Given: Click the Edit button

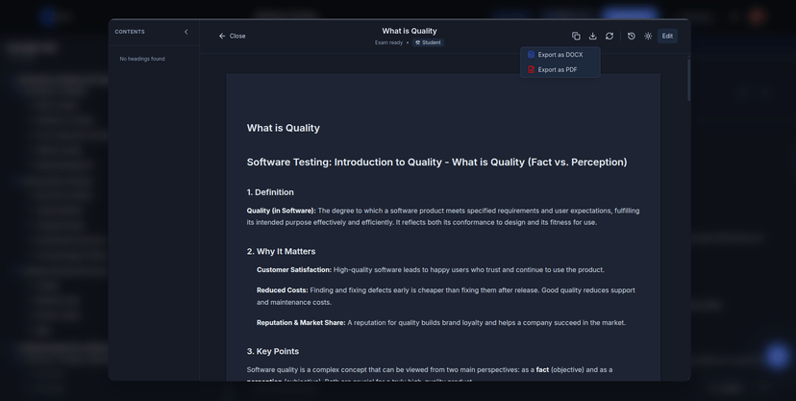Looking at the screenshot, I should (667, 36).
